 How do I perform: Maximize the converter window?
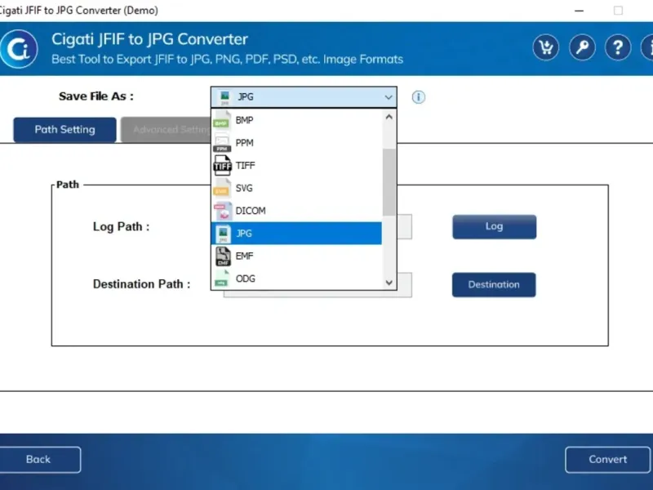pyautogui.click(x=618, y=11)
